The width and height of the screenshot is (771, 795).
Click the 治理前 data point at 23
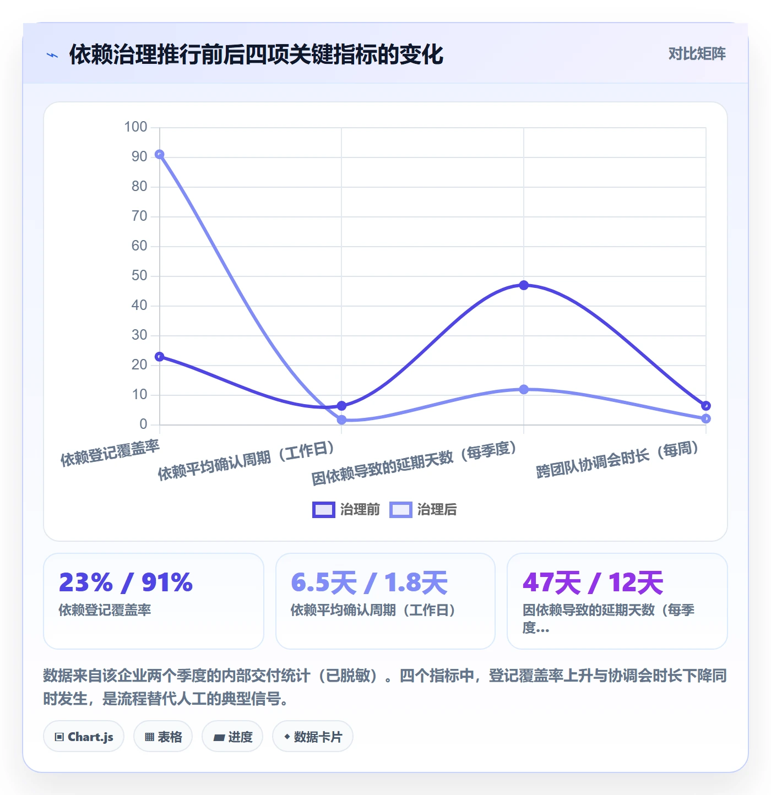pos(160,357)
